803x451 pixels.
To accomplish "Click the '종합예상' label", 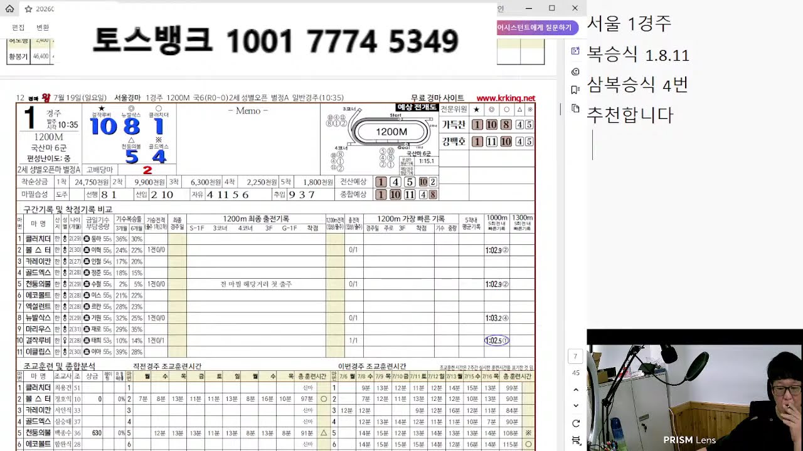I will click(353, 195).
